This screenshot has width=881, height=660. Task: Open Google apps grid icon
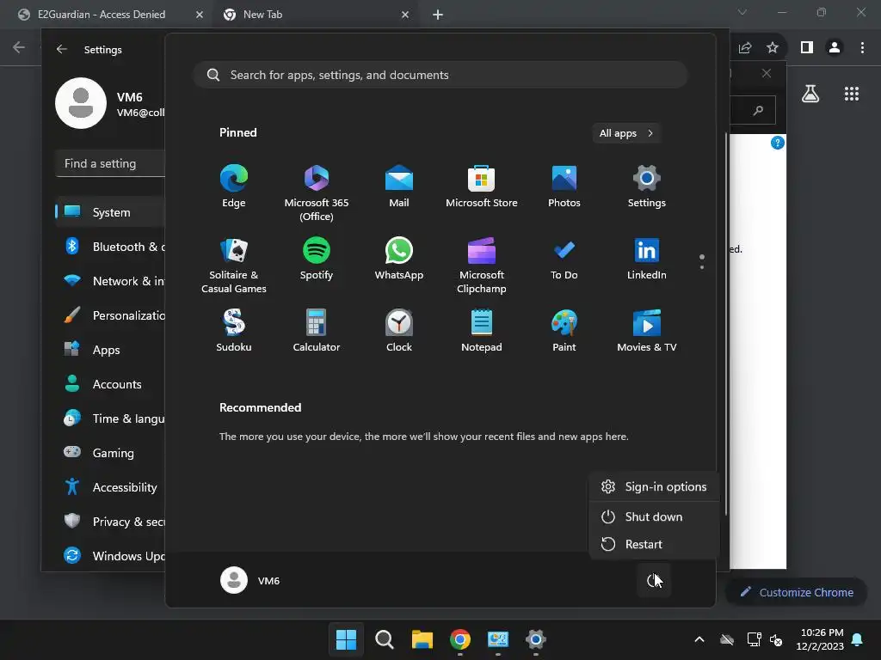pyautogui.click(x=852, y=94)
